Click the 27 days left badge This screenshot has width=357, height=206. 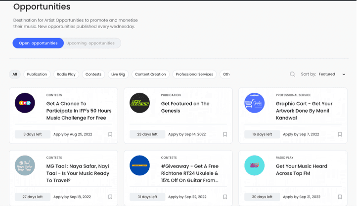coord(33,197)
